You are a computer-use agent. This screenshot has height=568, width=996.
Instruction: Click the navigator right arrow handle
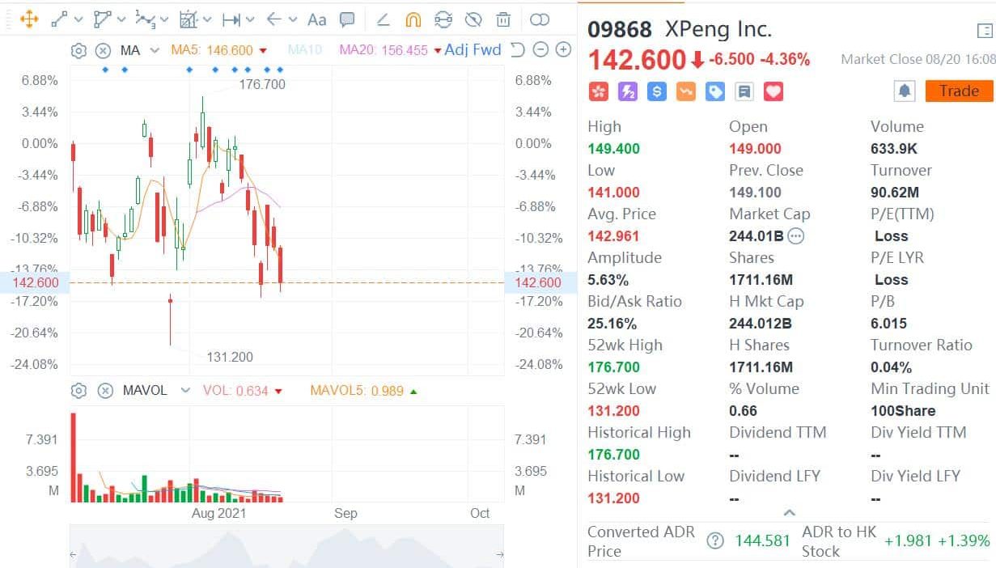500,554
